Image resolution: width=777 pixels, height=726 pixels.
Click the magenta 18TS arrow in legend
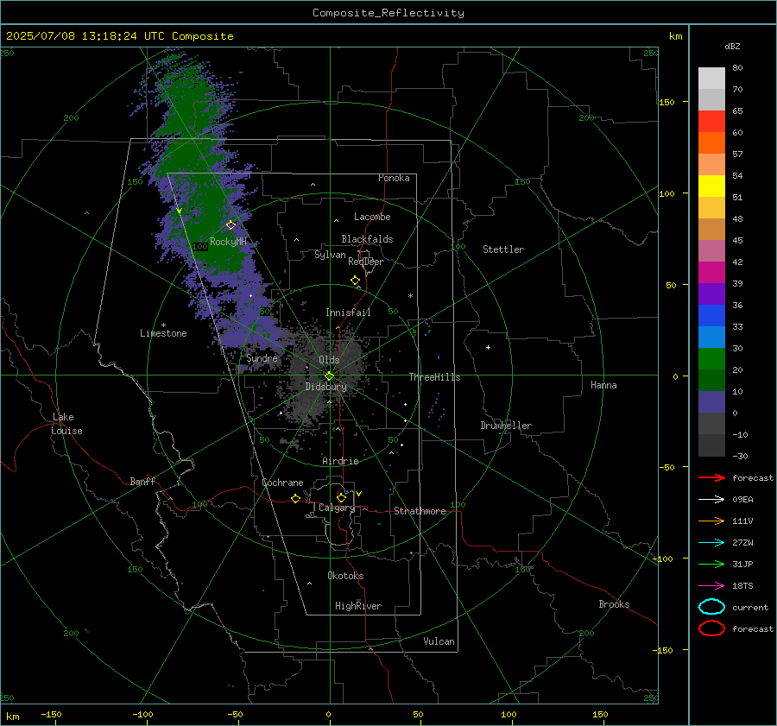[x=711, y=586]
